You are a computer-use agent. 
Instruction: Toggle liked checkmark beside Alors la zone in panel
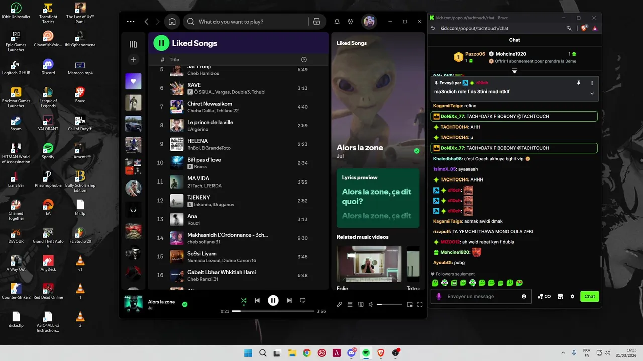(417, 151)
